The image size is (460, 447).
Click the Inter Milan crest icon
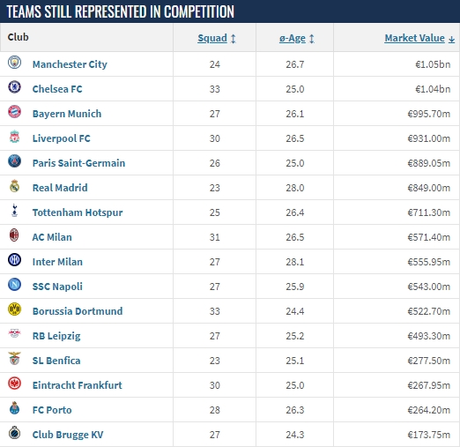(x=14, y=260)
